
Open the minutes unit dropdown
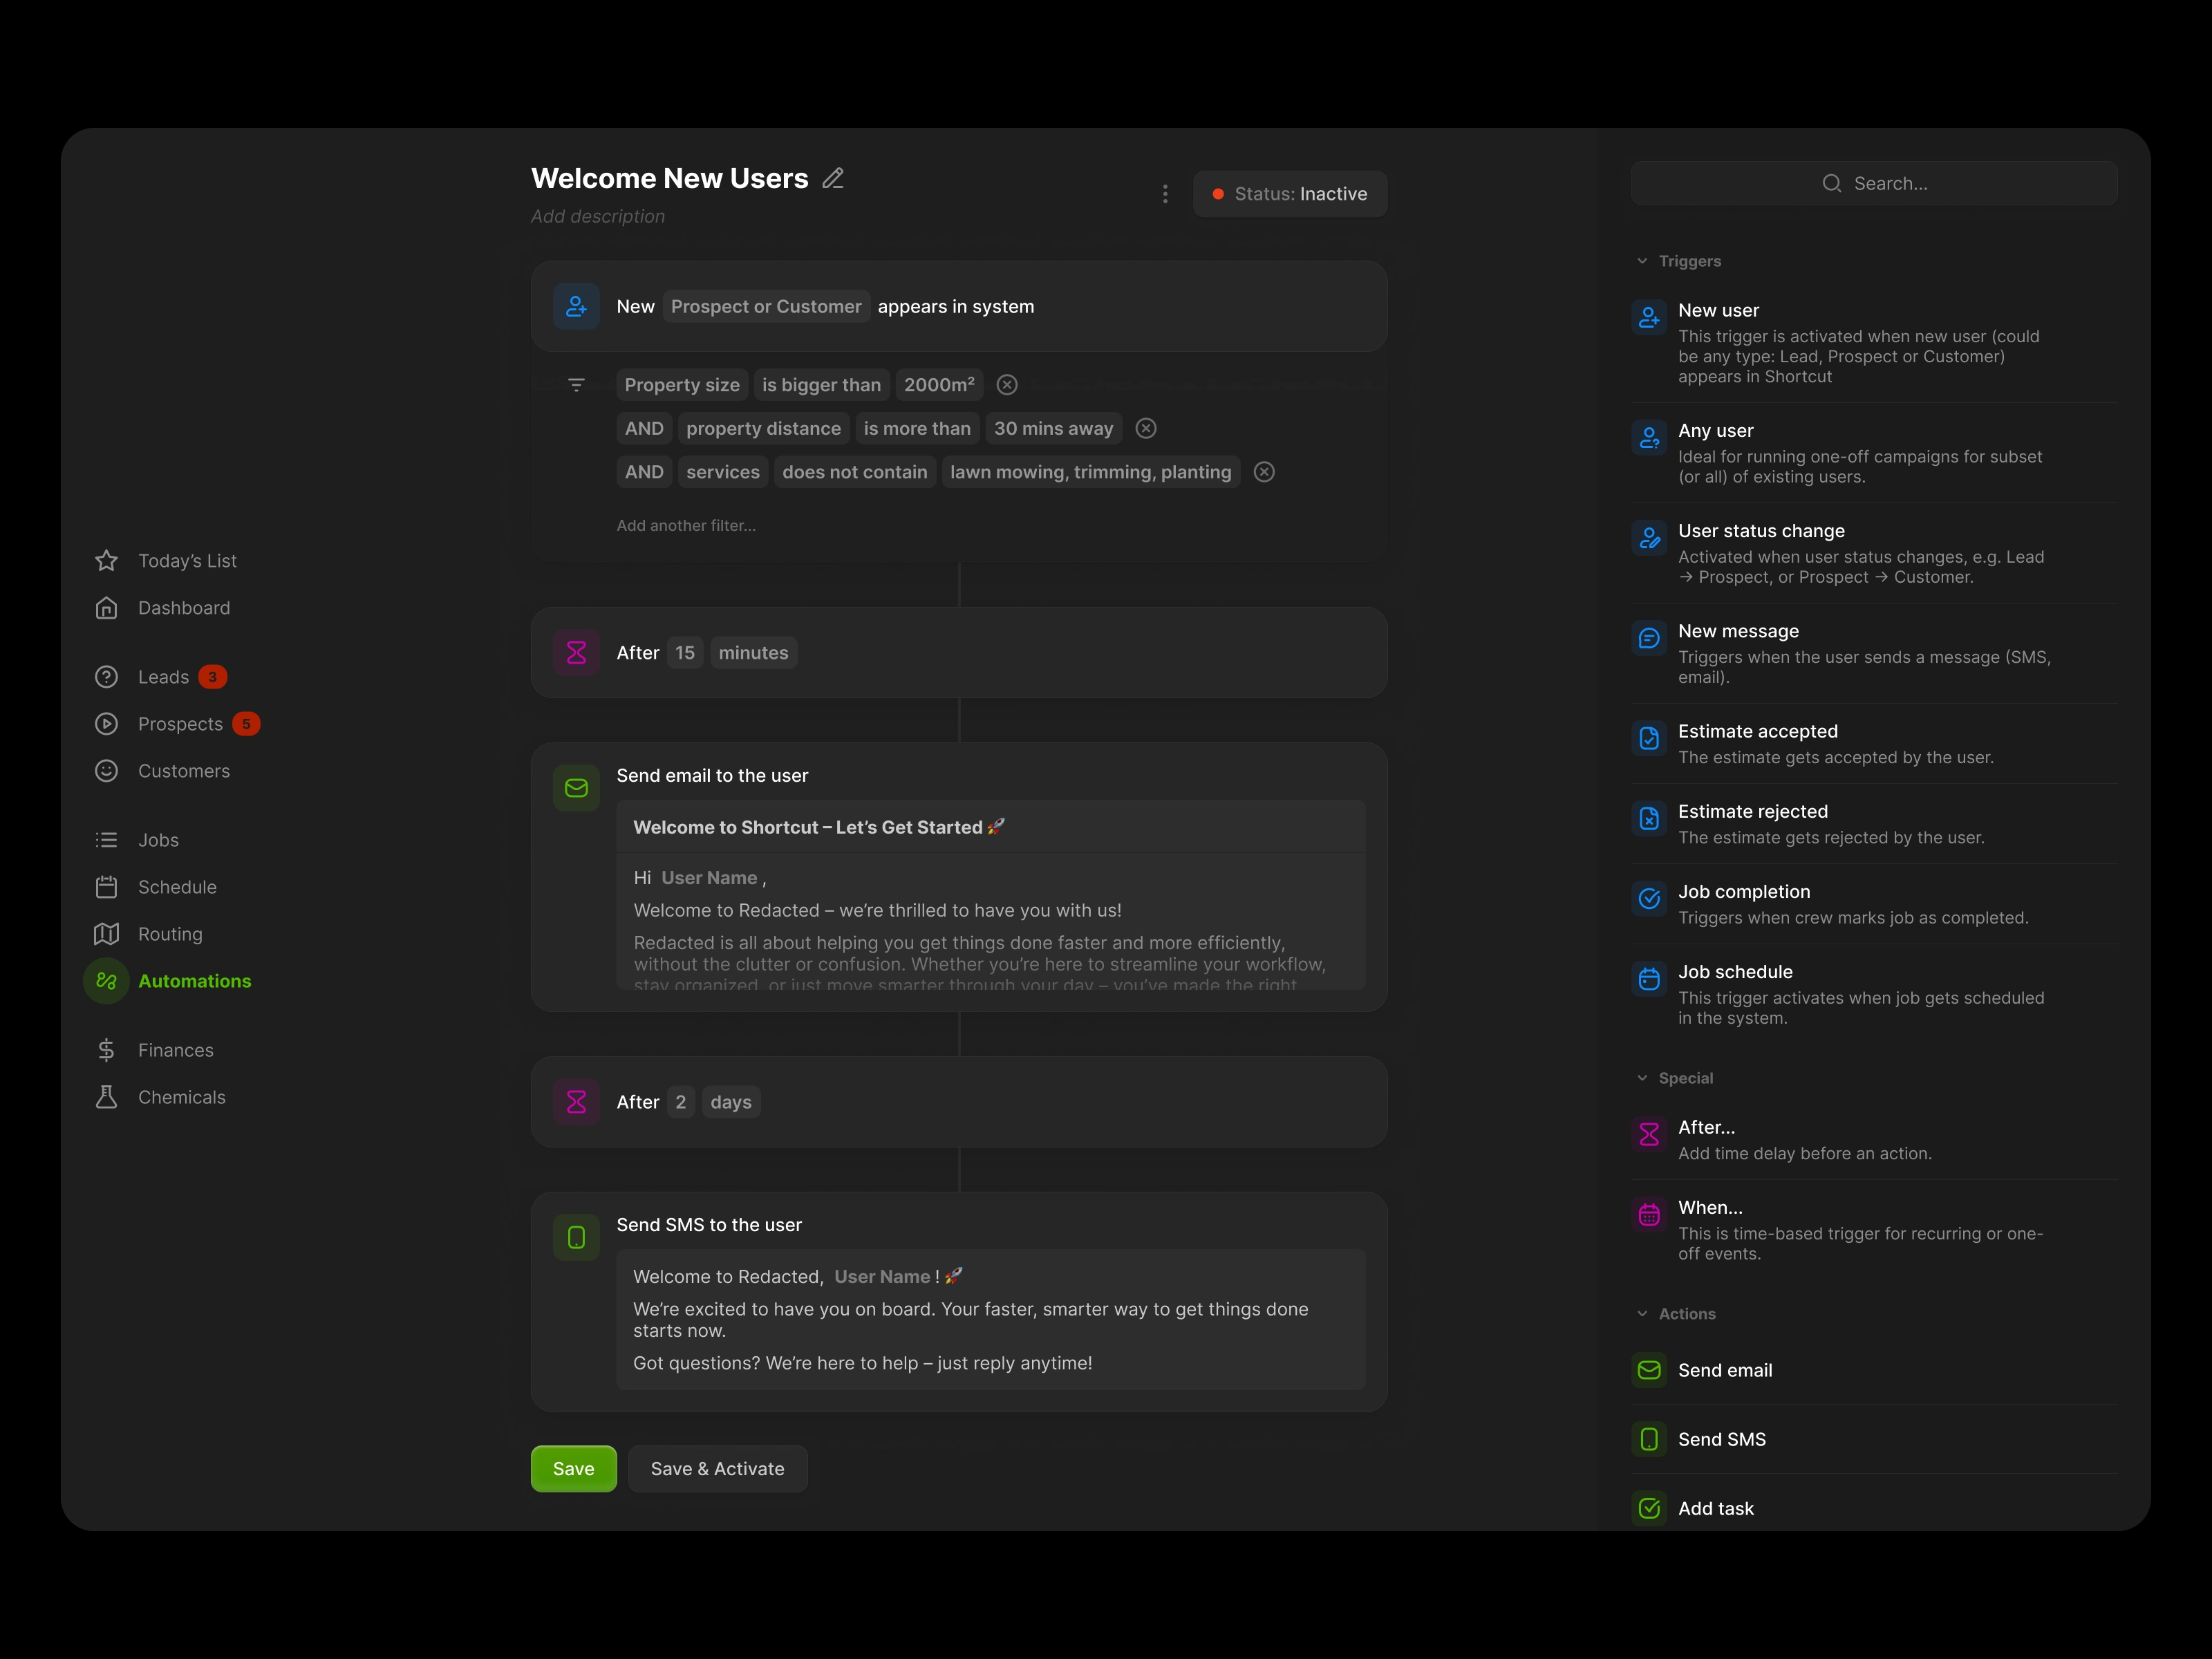point(753,653)
